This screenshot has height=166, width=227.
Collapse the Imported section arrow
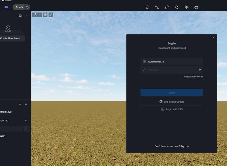pyautogui.click(x=26, y=121)
